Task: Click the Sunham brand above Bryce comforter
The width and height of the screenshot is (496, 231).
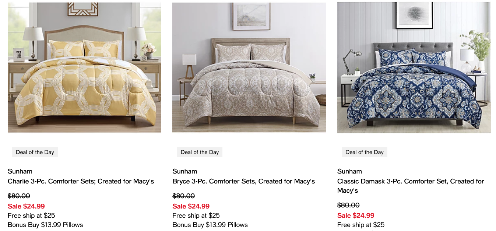Action: [184, 171]
